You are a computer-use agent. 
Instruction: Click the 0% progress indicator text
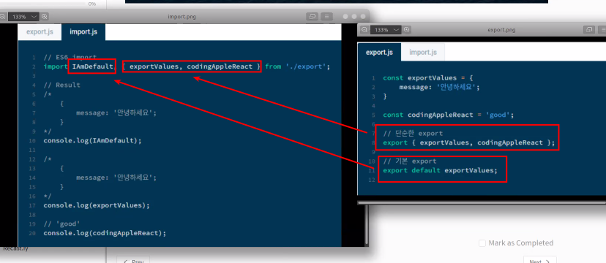click(92, 4)
